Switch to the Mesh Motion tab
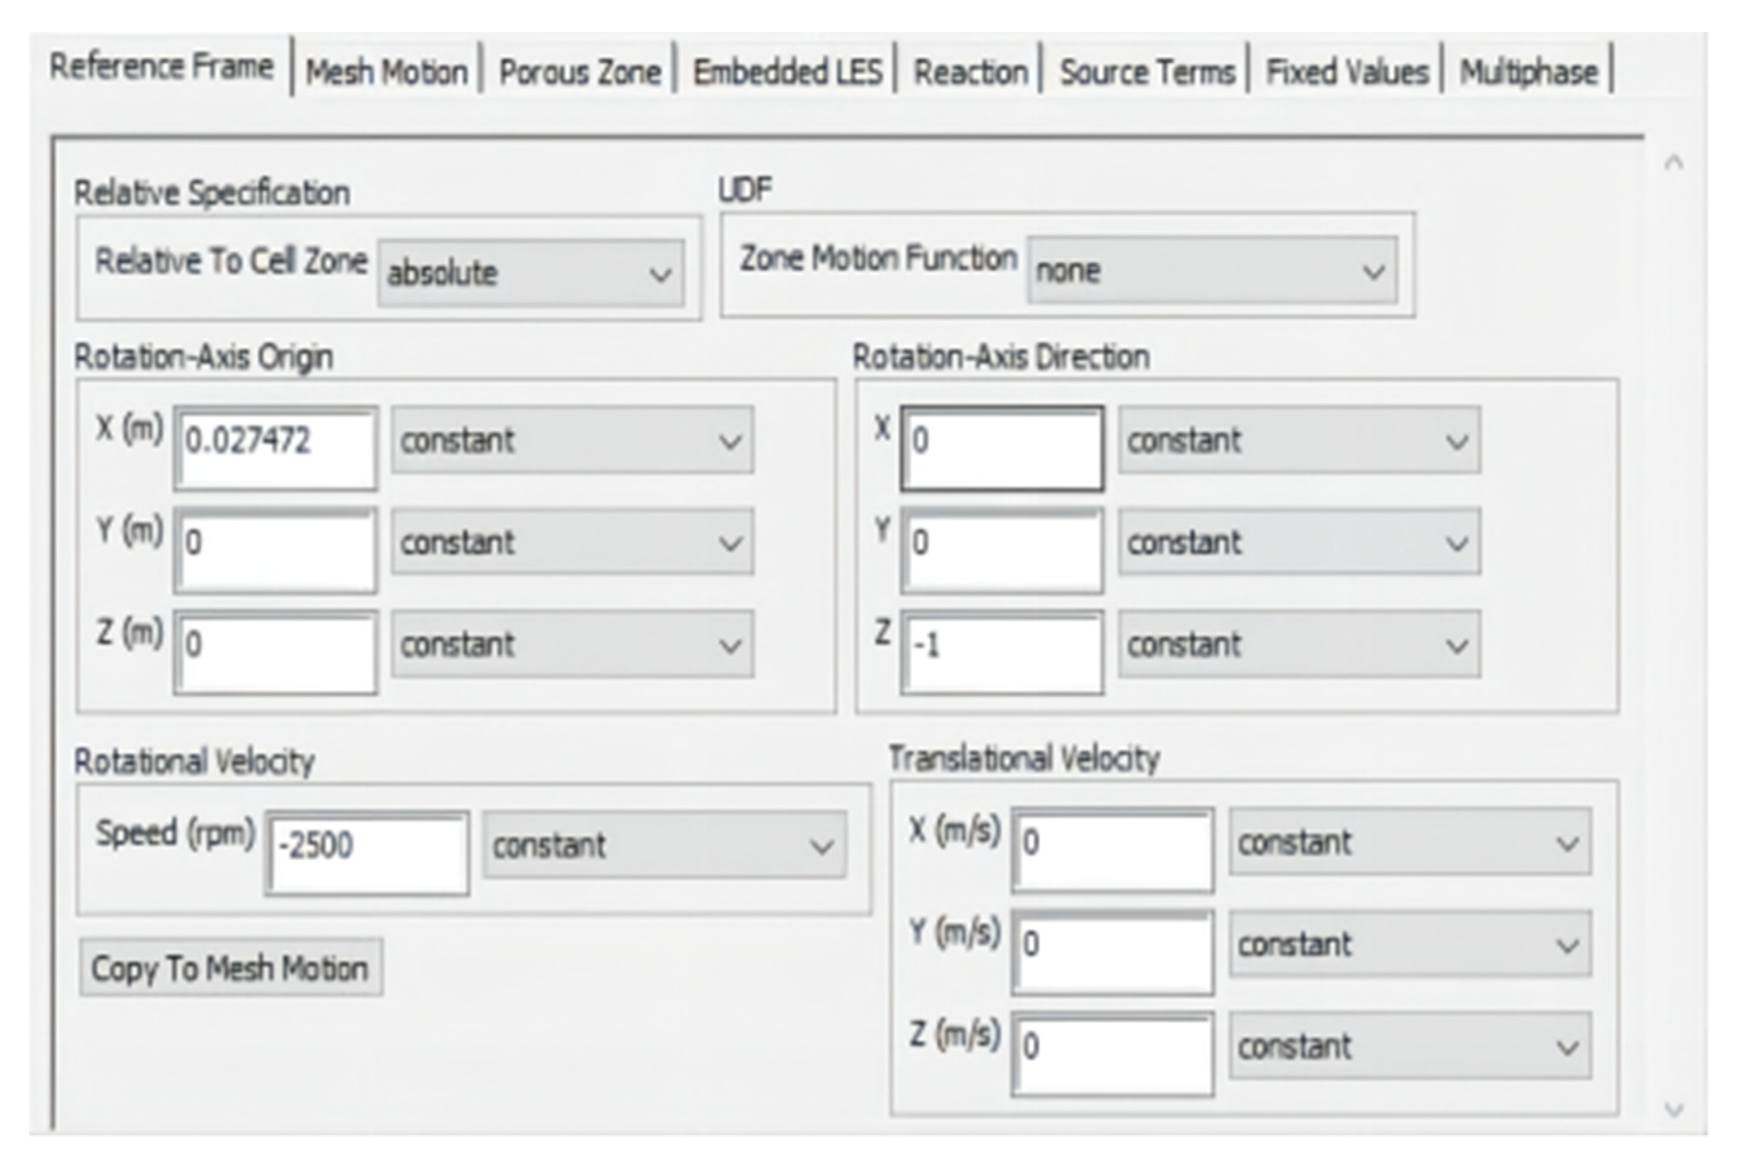The width and height of the screenshot is (1737, 1167). tap(387, 73)
